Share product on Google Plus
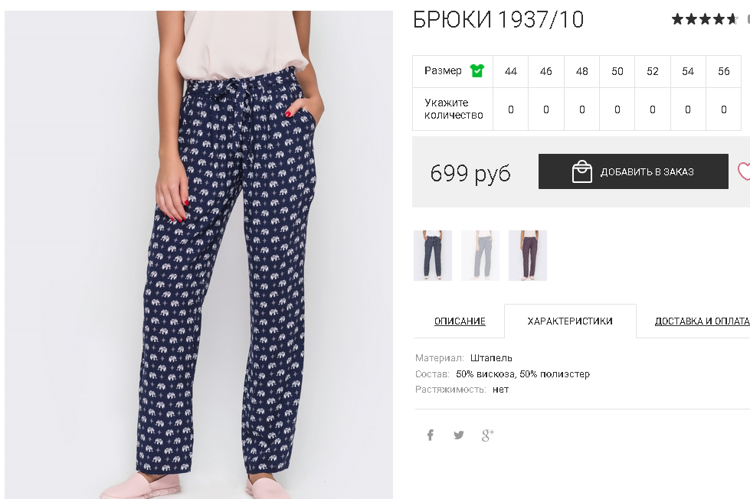750x499 pixels. point(487,435)
